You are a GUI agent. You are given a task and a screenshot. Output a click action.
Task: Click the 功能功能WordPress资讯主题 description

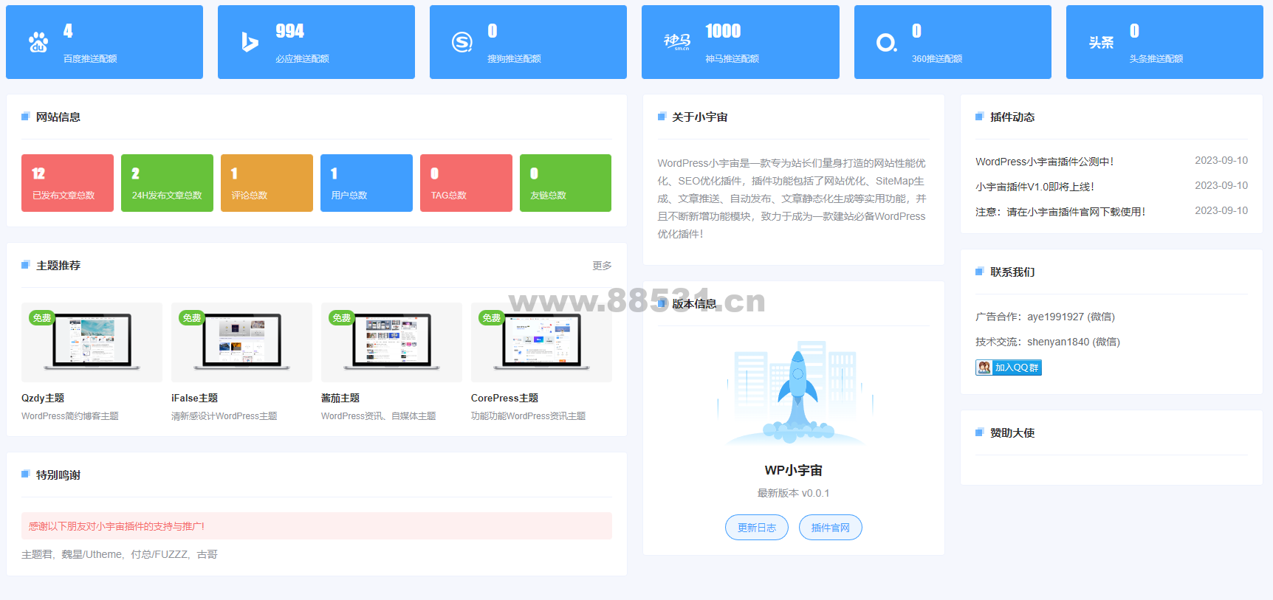pyautogui.click(x=529, y=416)
